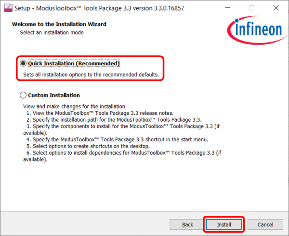Close the Setup window
Image resolution: width=289 pixels, height=236 pixels.
tap(276, 8)
